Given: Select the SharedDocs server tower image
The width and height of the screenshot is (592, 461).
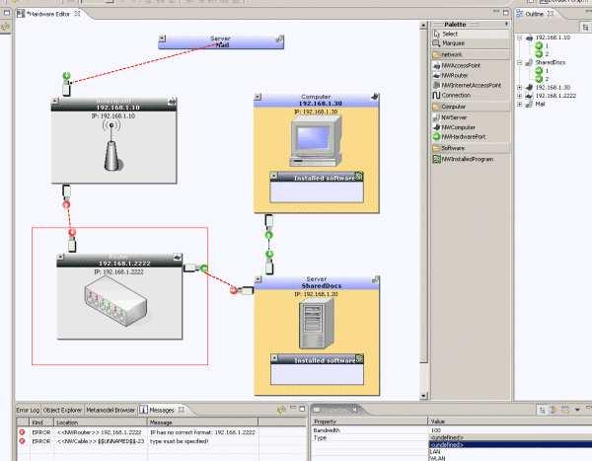Looking at the screenshot, I should (317, 324).
